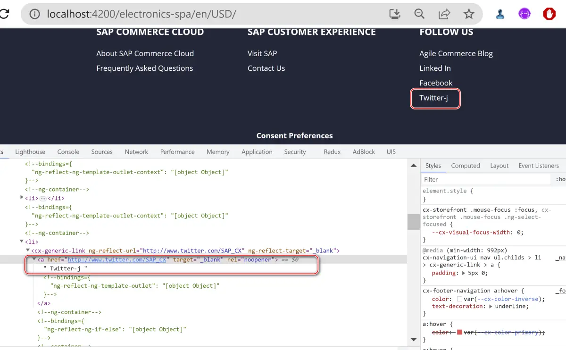The width and height of the screenshot is (566, 350).
Task: Click the Twitter-j footer link
Action: pos(433,98)
